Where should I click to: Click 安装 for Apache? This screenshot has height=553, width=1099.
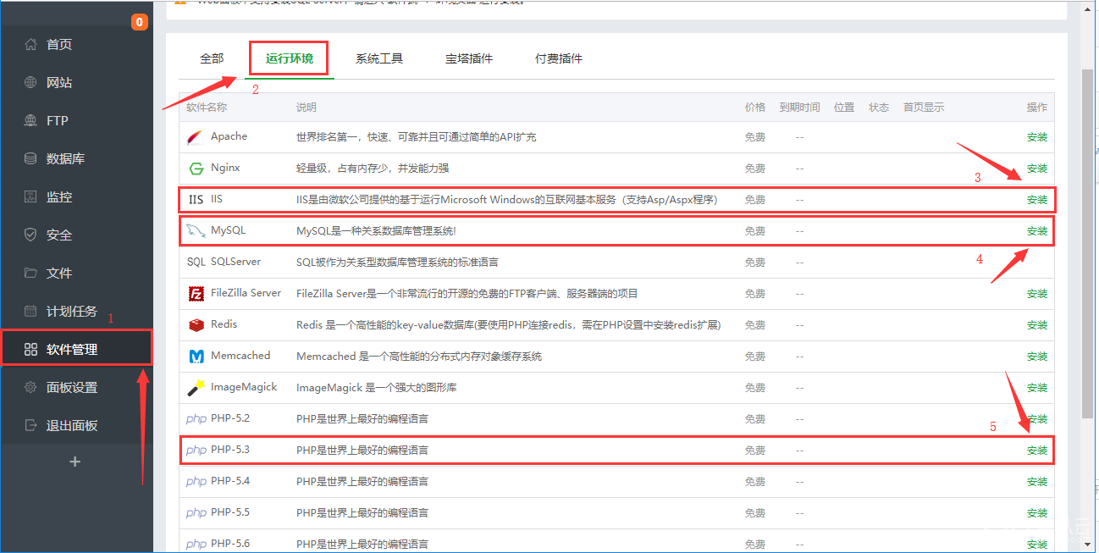click(x=1037, y=137)
